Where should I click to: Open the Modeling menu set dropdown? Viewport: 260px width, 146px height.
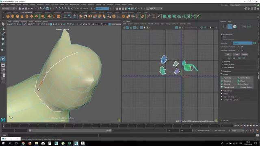tap(8, 9)
